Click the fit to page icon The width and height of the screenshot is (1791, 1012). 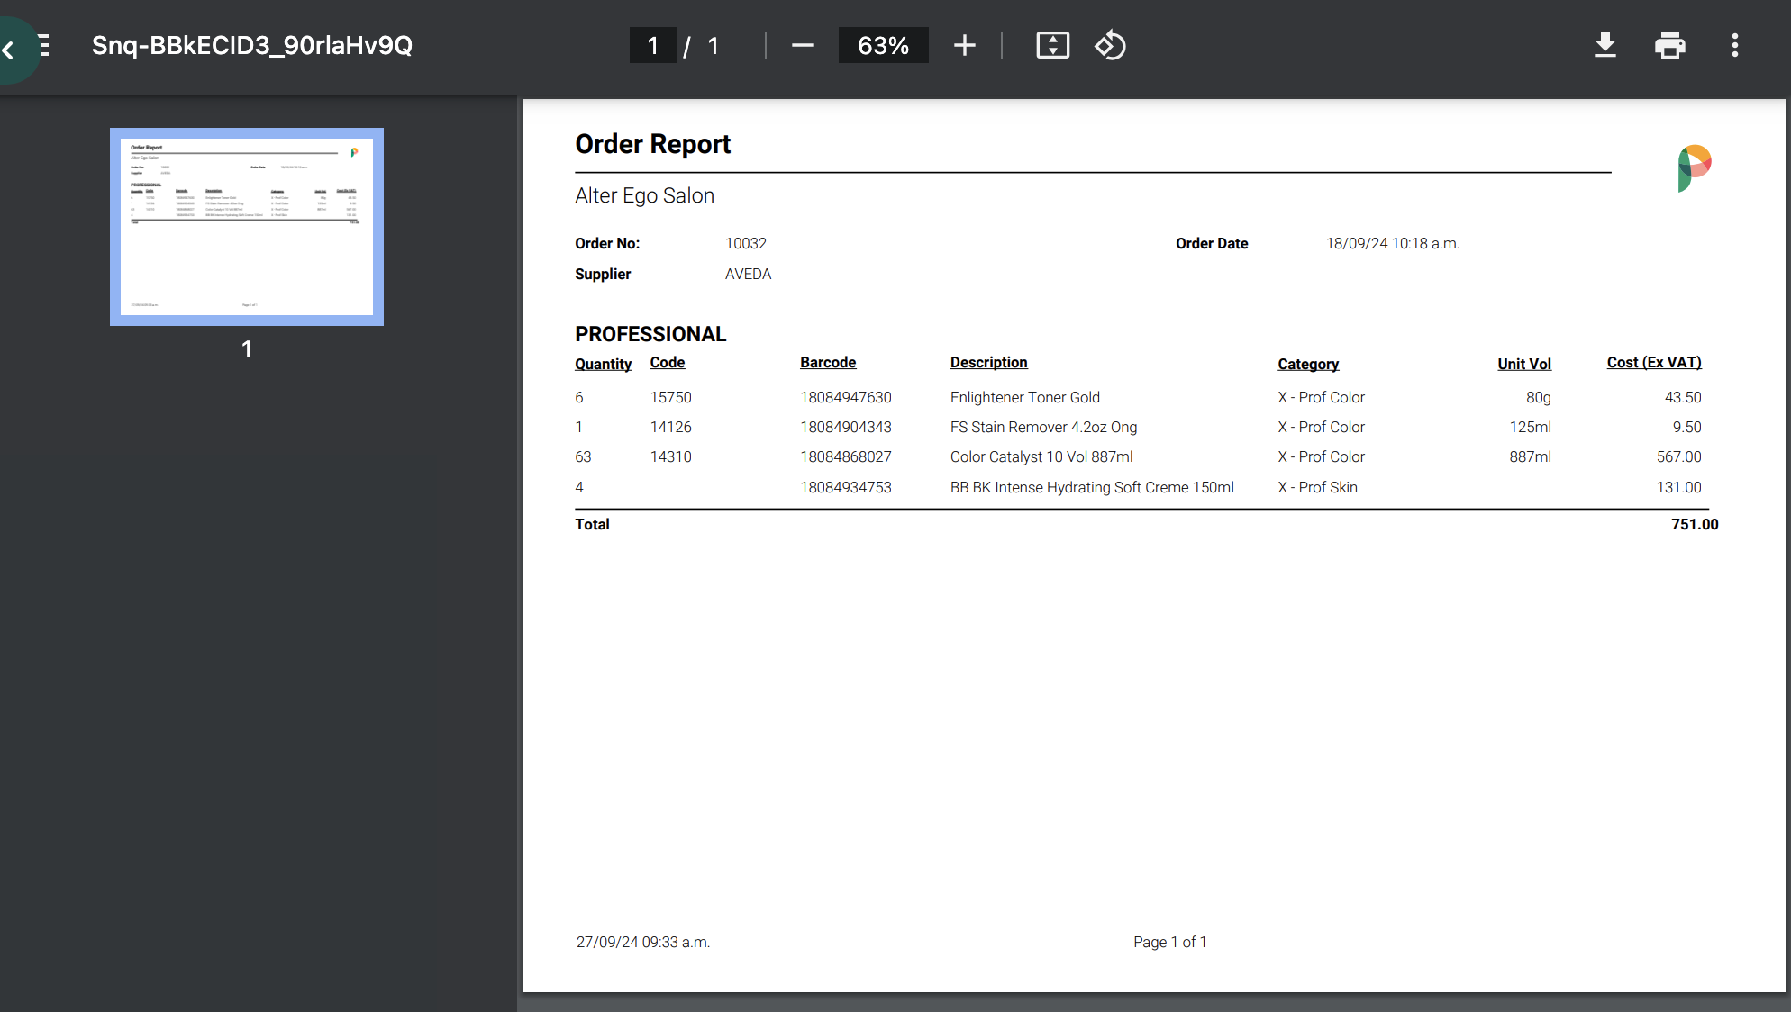tap(1052, 45)
